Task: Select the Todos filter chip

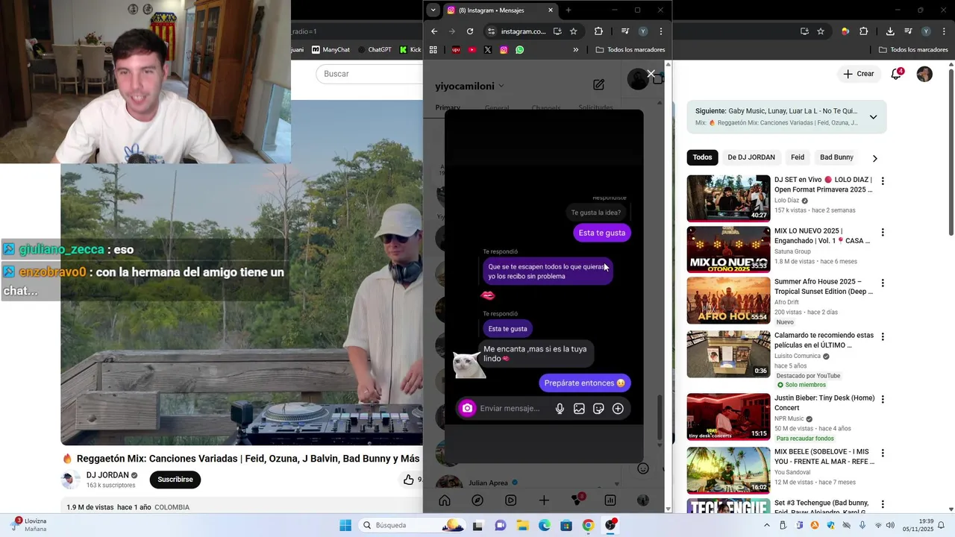Action: coord(702,157)
